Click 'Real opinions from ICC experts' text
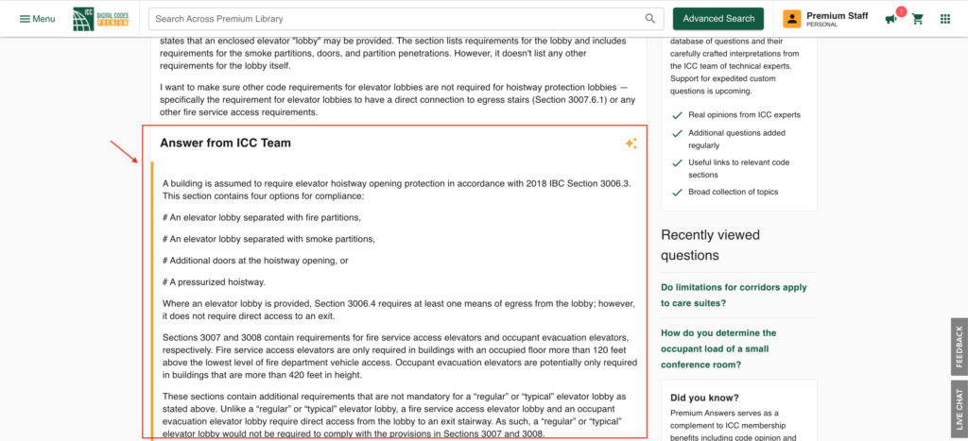 pyautogui.click(x=744, y=114)
